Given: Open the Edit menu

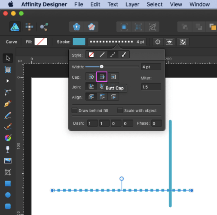Looking at the screenshot, I should click(95, 4).
